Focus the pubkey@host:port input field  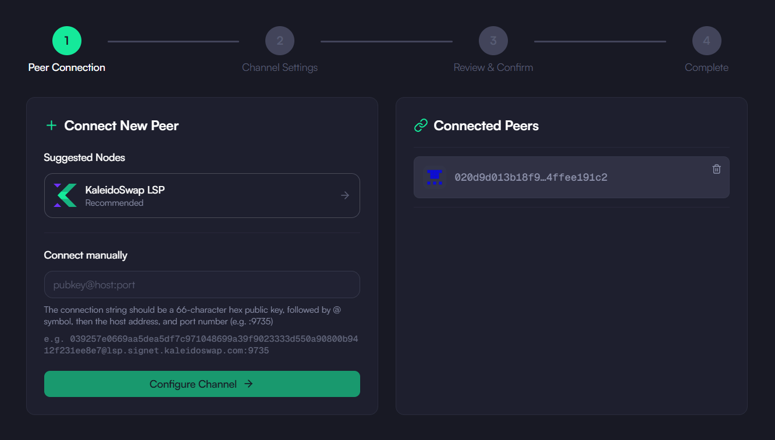pyautogui.click(x=202, y=285)
